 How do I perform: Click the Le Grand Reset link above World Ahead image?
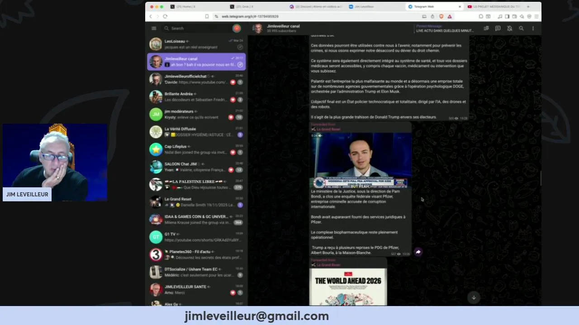click(328, 265)
